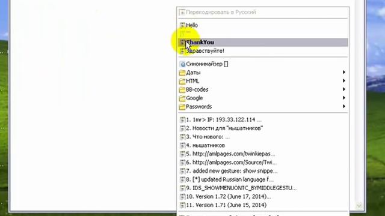Pick the highlighted ThankYou snippet

(263, 43)
